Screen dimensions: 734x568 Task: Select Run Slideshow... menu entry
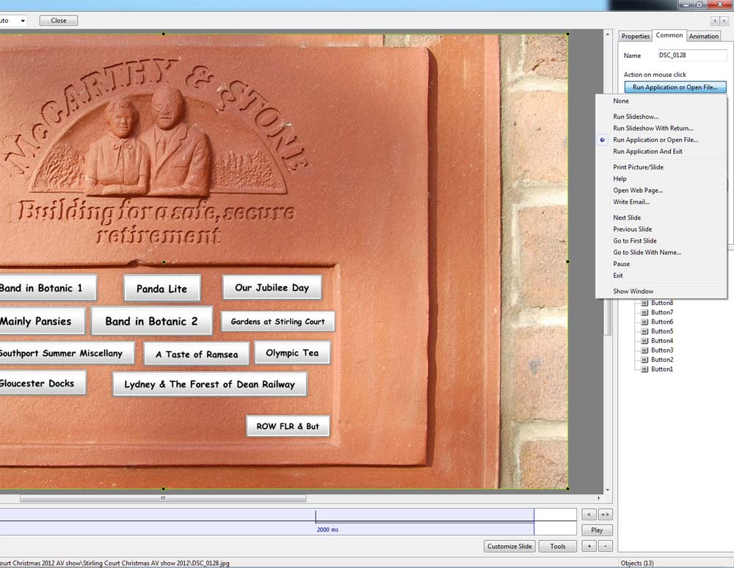pyautogui.click(x=636, y=117)
